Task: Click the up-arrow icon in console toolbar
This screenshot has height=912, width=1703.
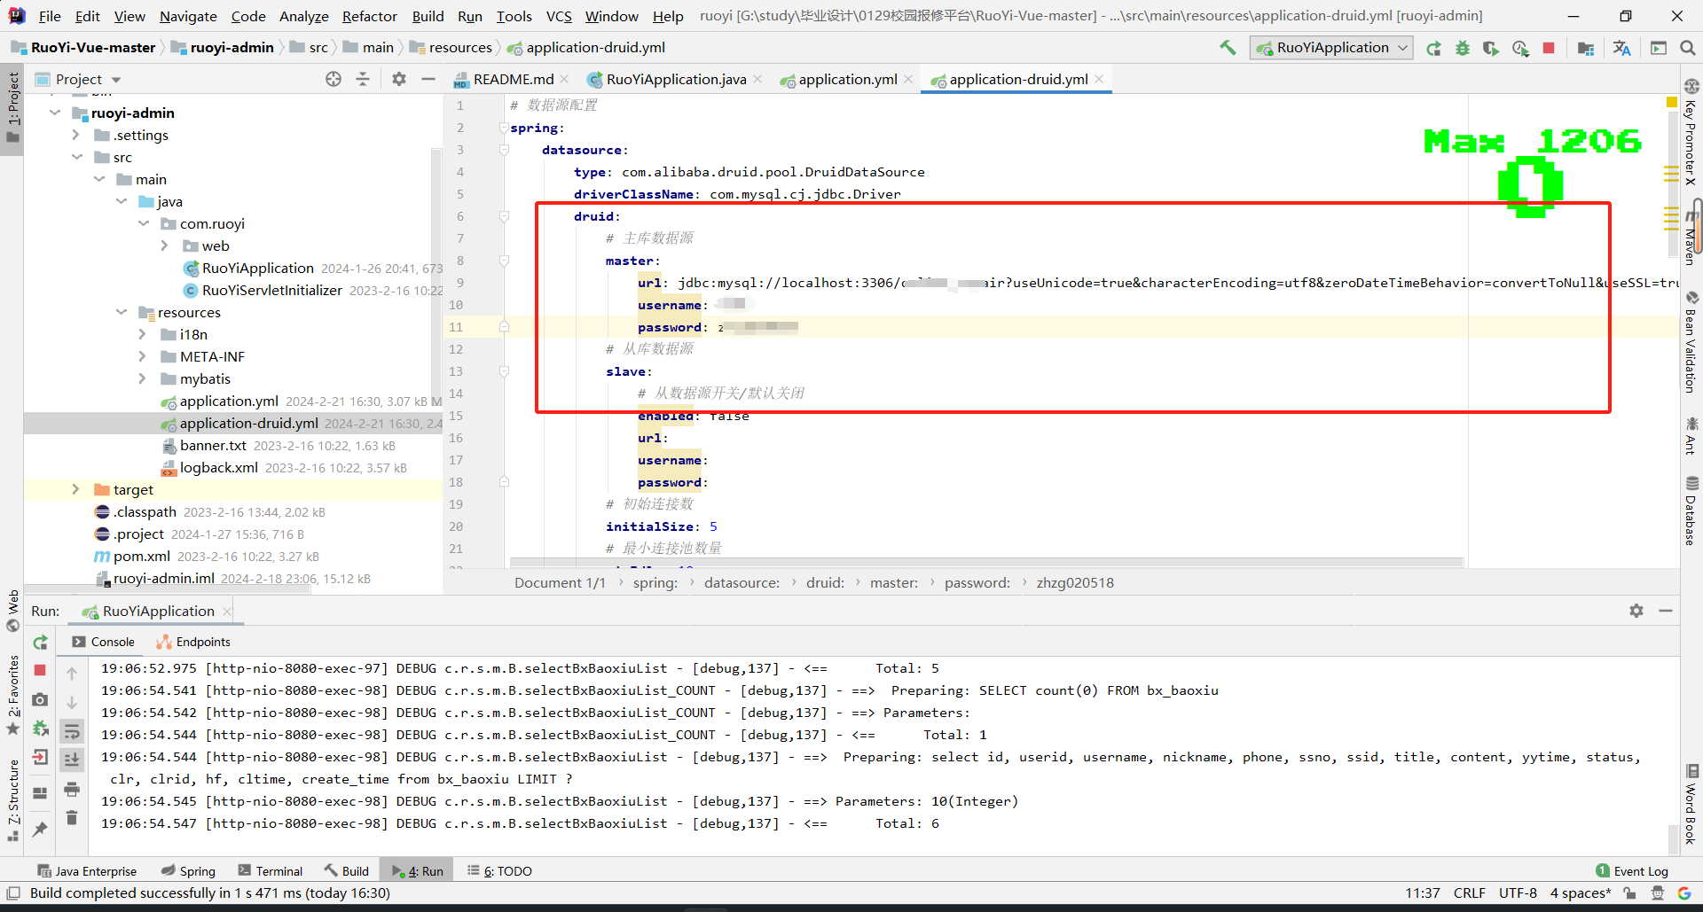Action: (72, 674)
